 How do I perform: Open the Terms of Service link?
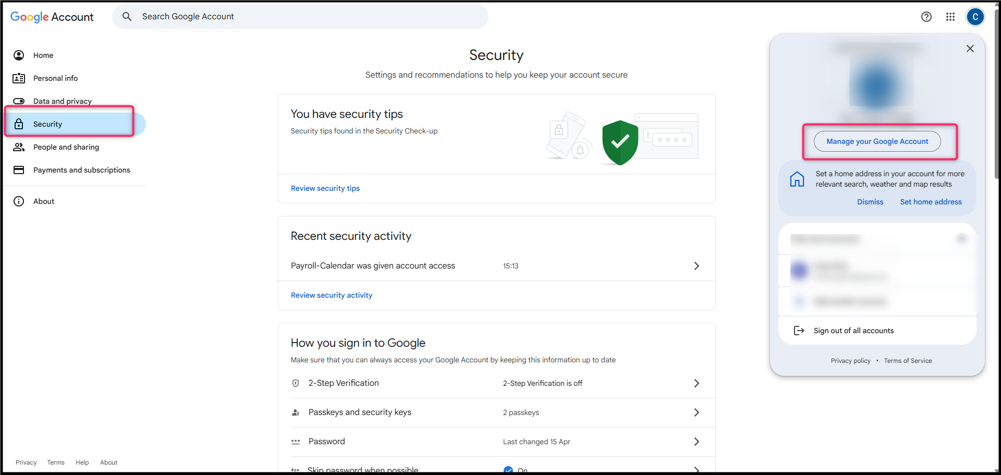click(908, 361)
